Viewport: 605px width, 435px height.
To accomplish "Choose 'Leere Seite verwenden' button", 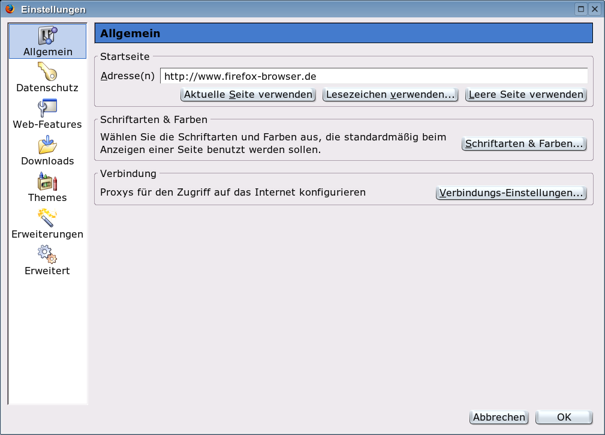I will coord(526,95).
